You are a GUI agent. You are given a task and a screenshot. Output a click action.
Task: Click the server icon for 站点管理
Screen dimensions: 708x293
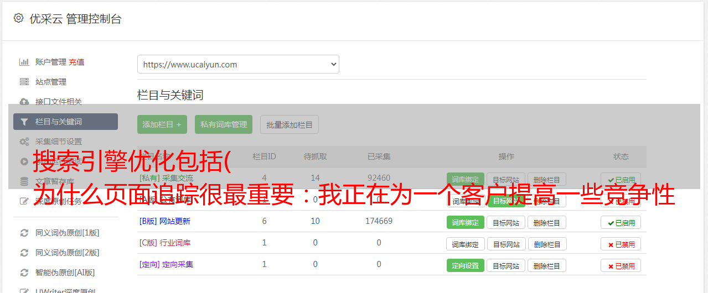coord(24,82)
